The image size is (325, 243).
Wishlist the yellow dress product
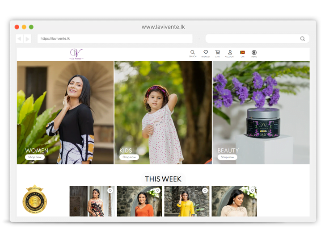pos(205,191)
